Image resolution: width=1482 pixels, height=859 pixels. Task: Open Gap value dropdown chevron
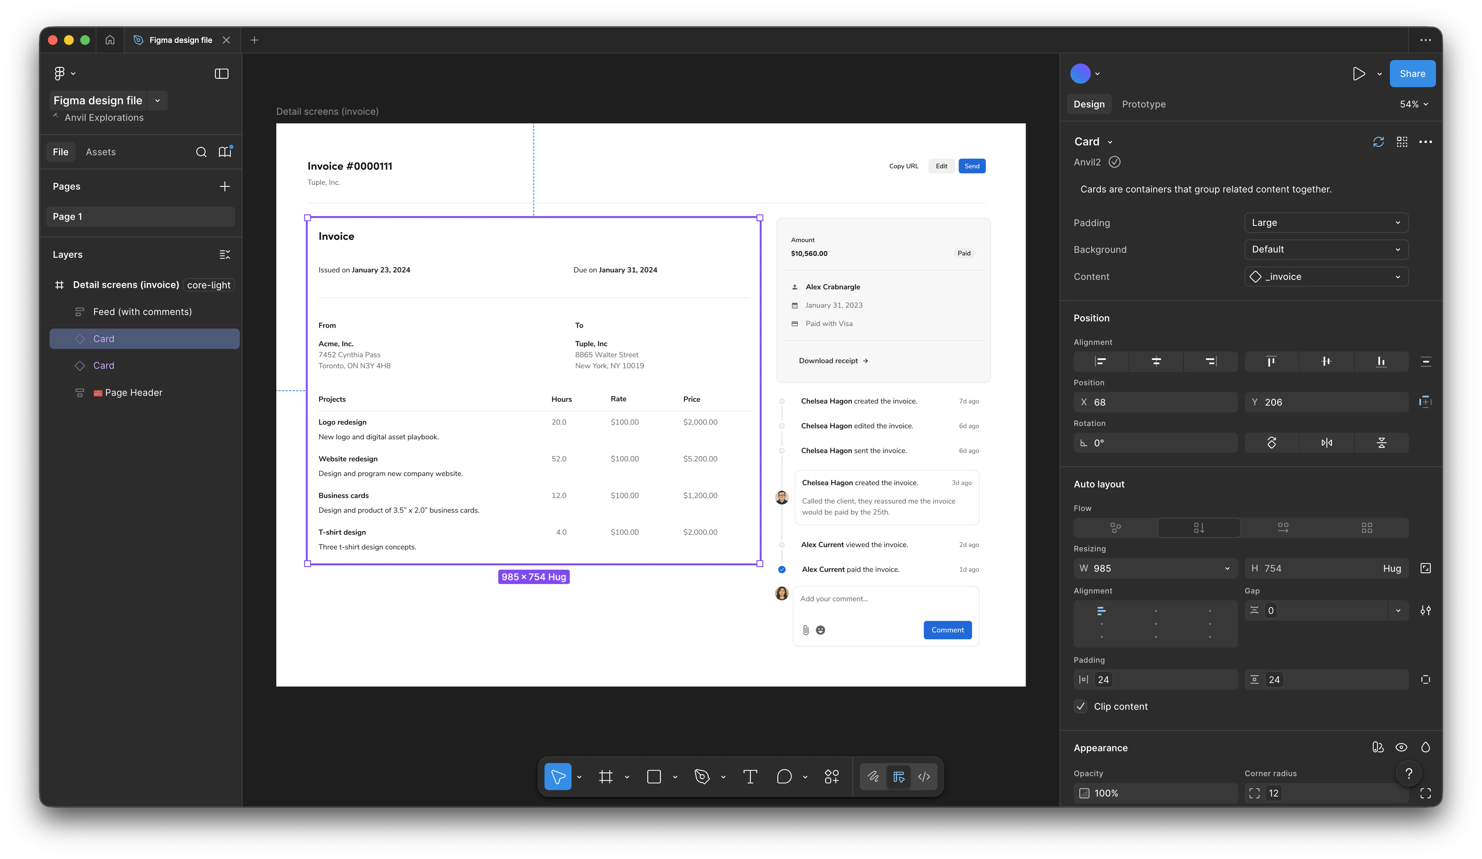point(1398,610)
